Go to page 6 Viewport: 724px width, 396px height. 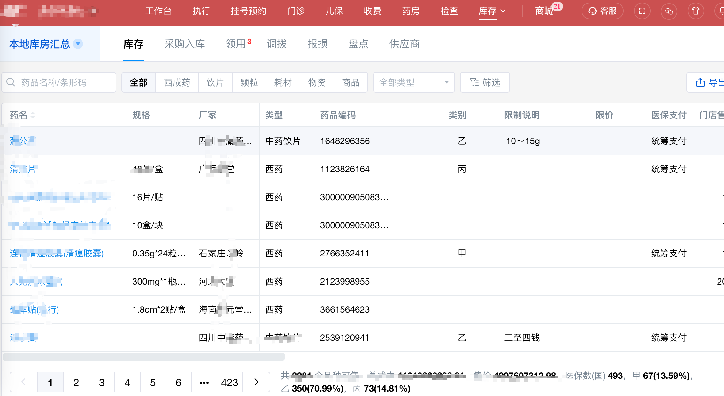click(x=178, y=382)
